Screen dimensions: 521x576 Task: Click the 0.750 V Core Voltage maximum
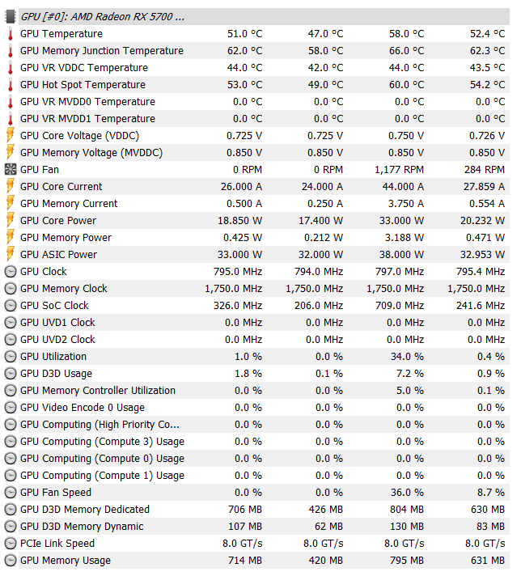[406, 136]
